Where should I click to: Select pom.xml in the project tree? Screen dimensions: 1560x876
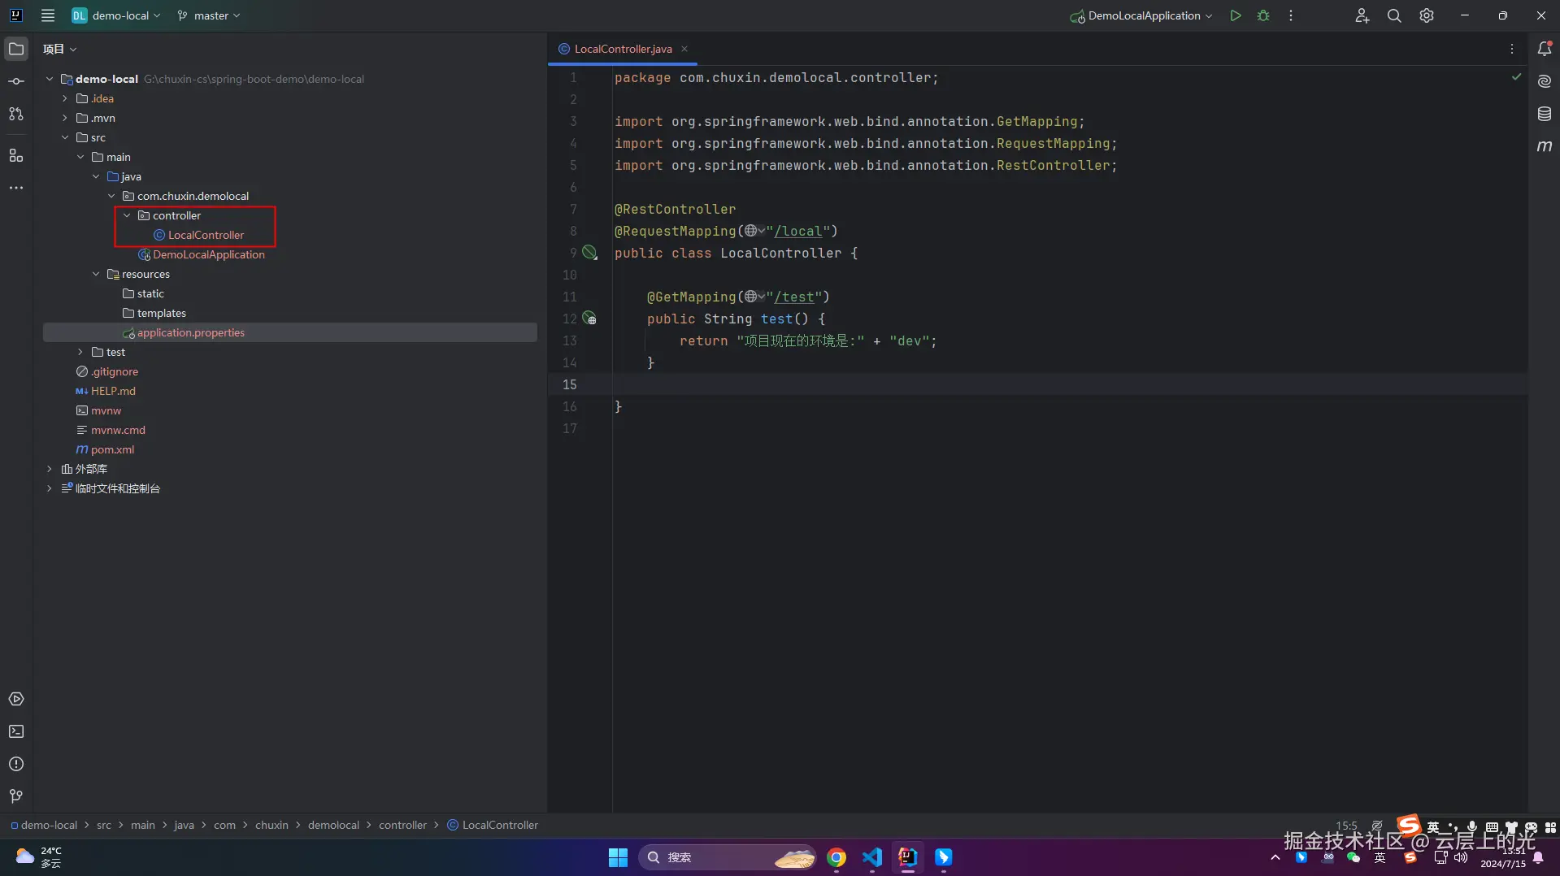(x=113, y=449)
